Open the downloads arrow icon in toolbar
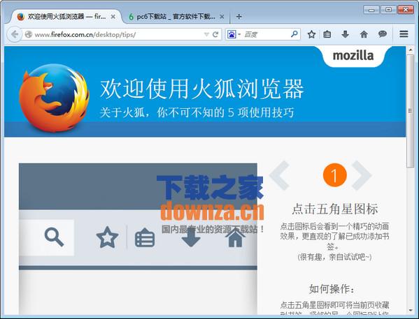This screenshot has height=319, width=419. (x=346, y=34)
